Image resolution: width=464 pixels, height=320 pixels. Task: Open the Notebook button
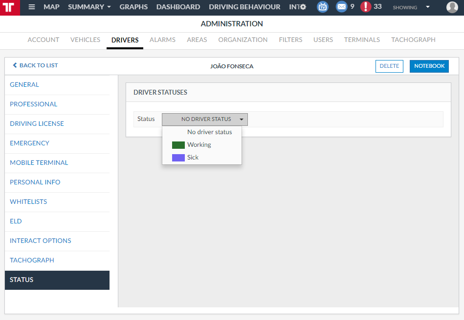tap(429, 66)
